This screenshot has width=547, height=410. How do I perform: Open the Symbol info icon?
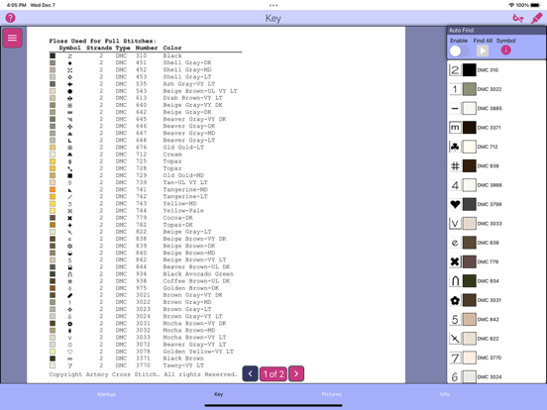(x=505, y=51)
